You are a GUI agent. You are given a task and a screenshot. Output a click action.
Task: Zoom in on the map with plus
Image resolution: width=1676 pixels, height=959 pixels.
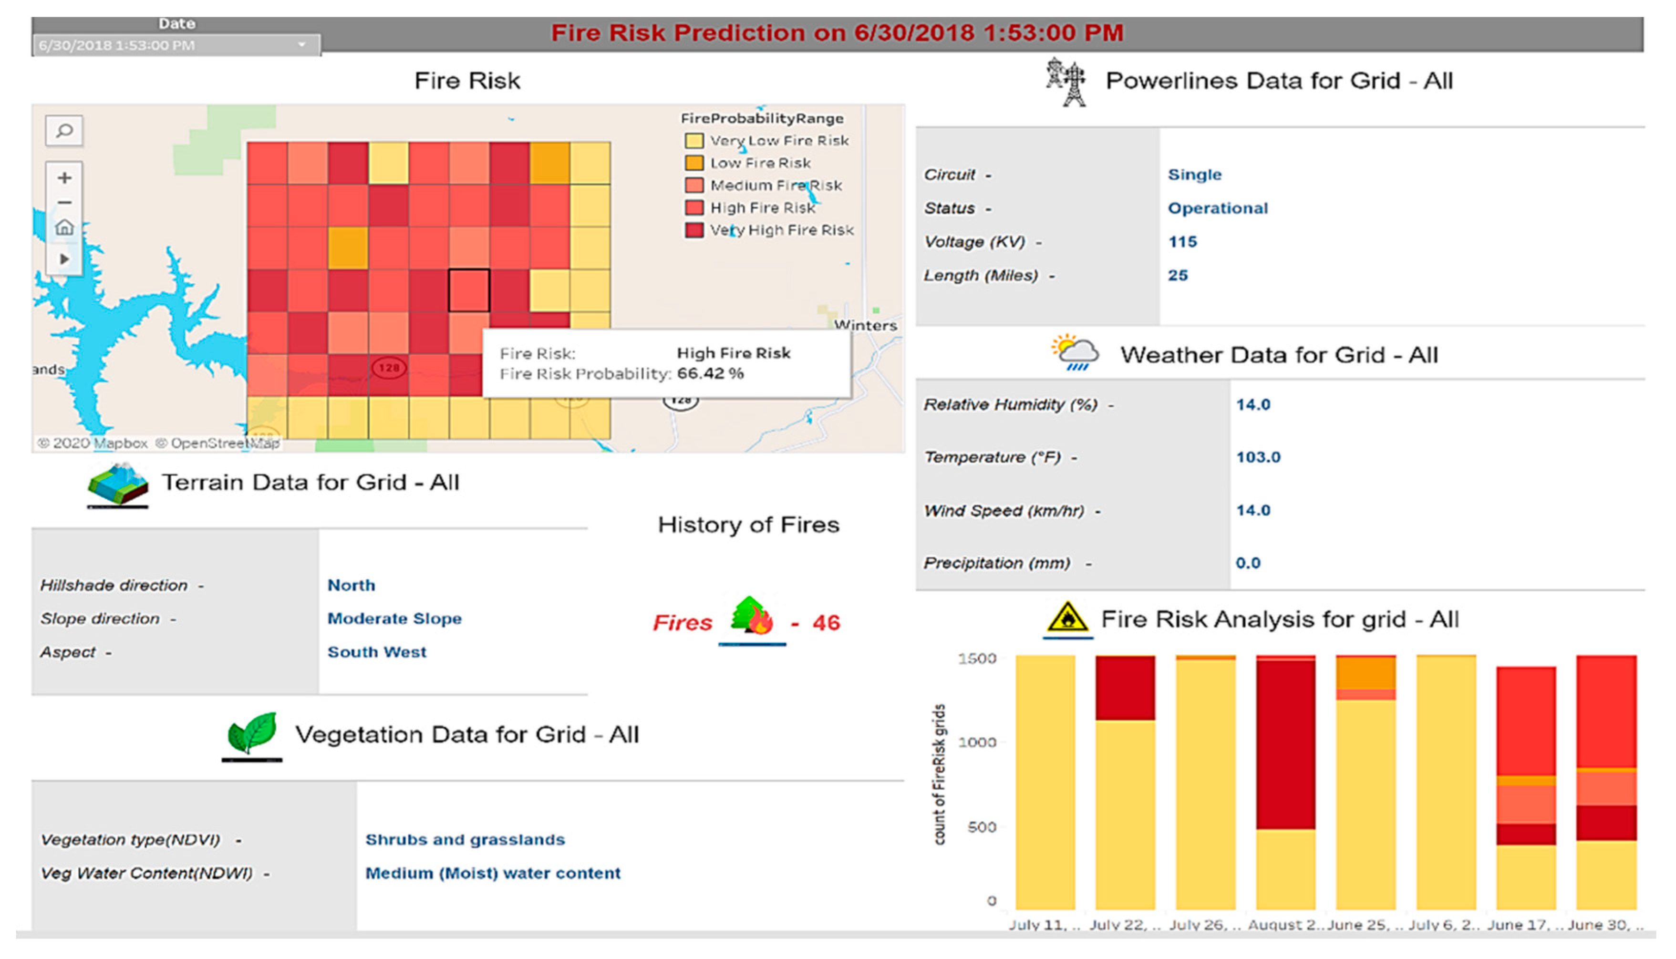tap(64, 178)
